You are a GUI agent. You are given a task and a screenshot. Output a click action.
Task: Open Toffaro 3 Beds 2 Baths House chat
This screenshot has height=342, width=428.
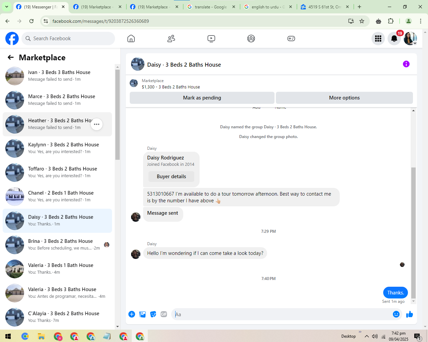58,173
